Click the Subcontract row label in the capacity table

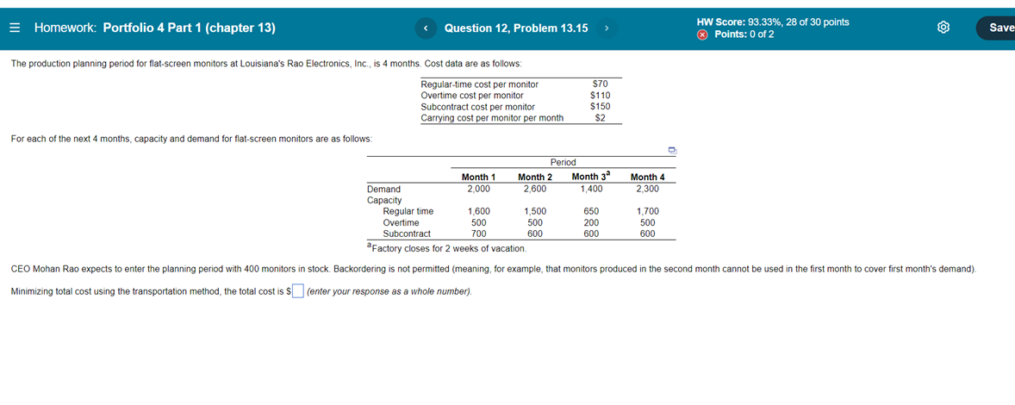click(x=407, y=234)
